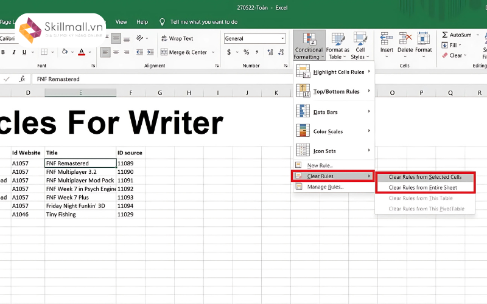Choose Clear Rules from Selected Cells

point(425,177)
